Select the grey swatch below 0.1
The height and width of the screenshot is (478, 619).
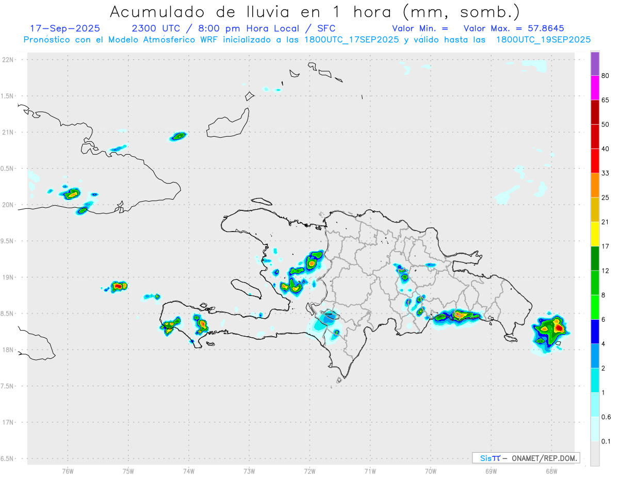pos(595,453)
